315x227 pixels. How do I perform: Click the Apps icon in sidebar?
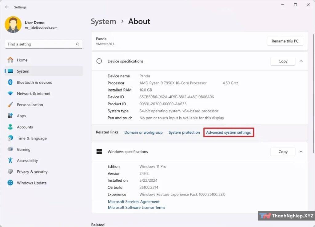coord(10,116)
